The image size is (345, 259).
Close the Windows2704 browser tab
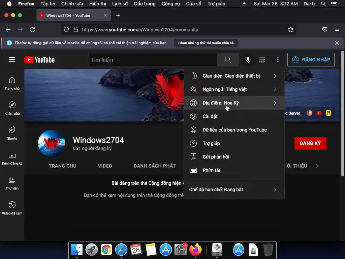tap(105, 15)
